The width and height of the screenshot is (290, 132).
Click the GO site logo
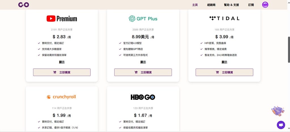24,5
